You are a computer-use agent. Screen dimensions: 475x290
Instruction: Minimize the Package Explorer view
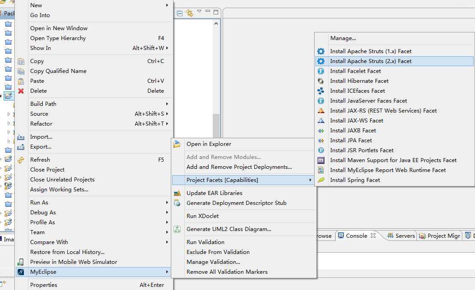[x=207, y=11]
